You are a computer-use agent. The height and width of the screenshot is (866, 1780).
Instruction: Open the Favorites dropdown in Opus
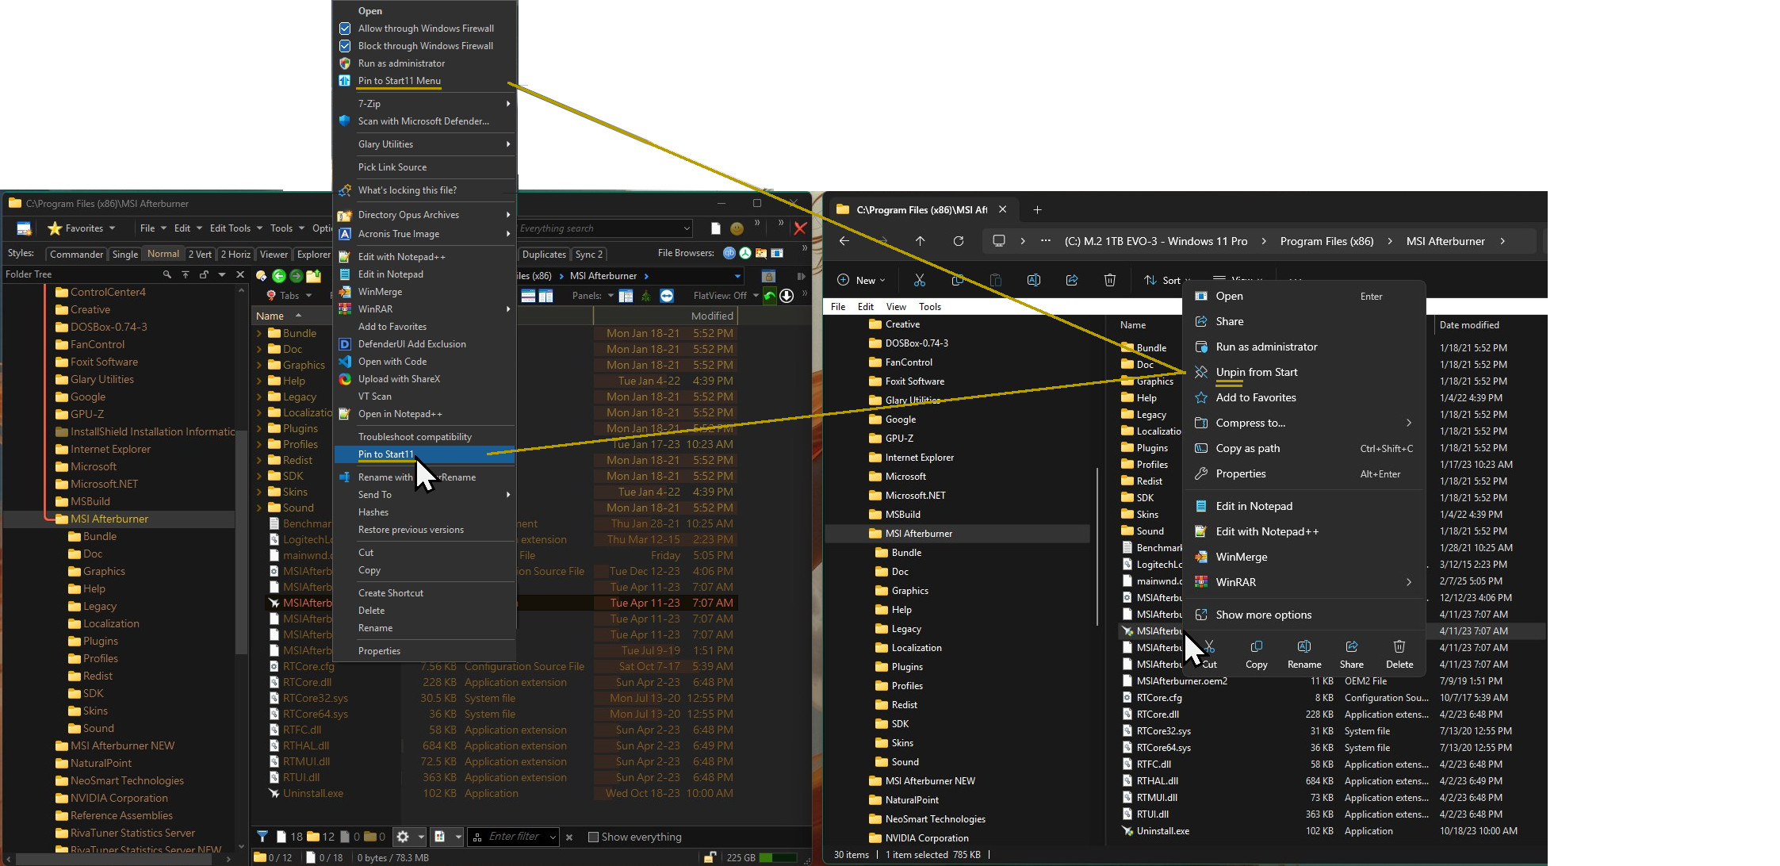82,228
